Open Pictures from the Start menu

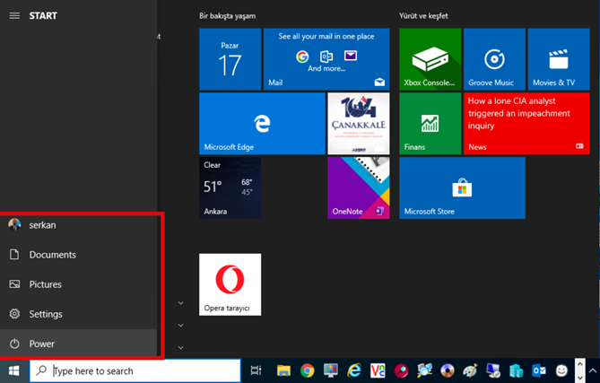pos(78,284)
